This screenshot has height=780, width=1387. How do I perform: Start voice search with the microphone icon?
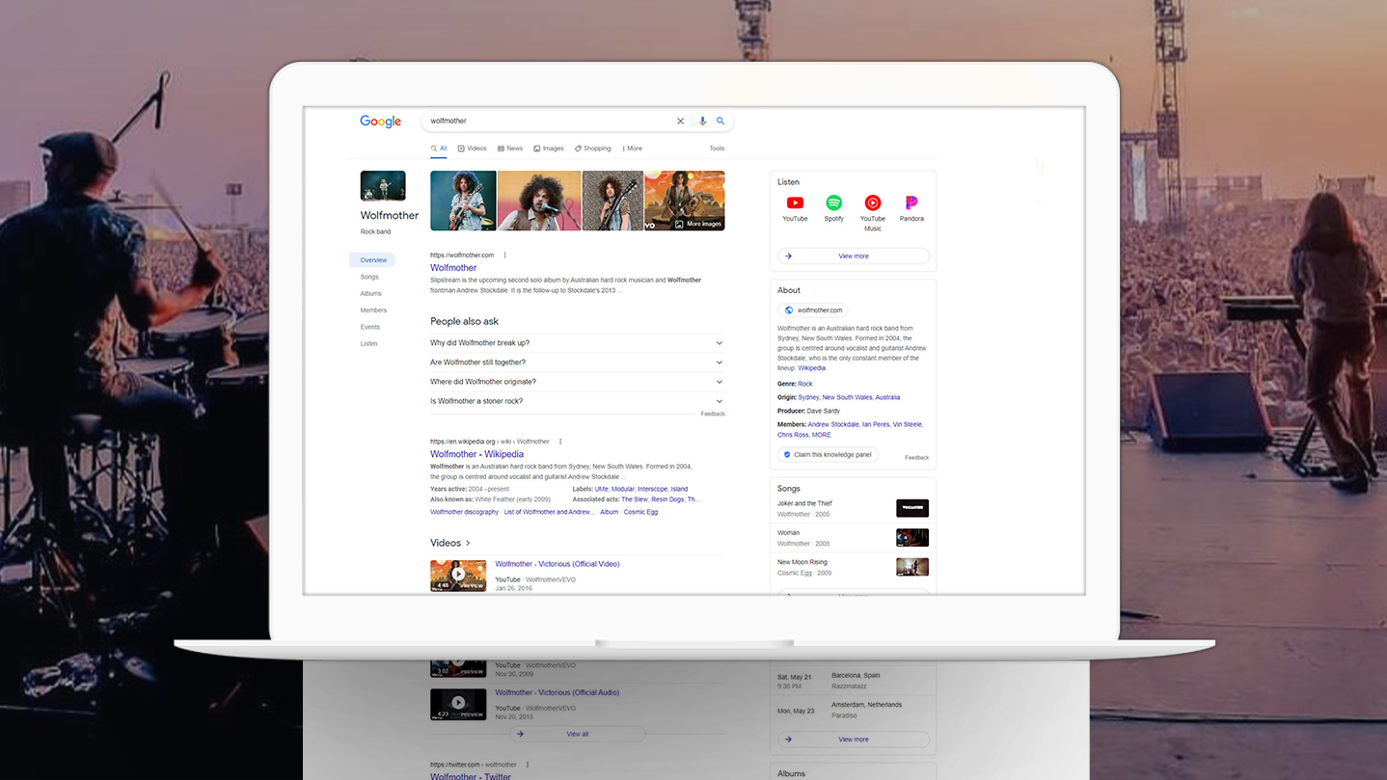702,121
